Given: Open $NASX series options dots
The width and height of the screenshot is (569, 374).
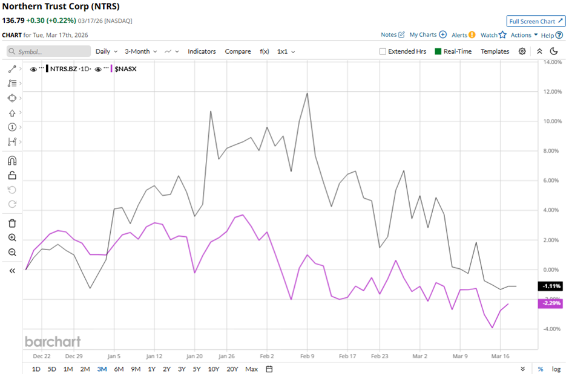Looking at the screenshot, I should [105, 68].
